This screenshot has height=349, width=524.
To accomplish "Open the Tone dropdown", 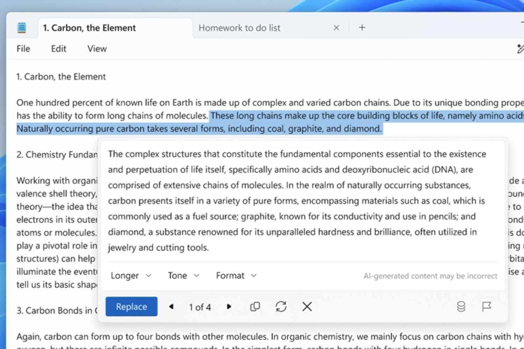I will tap(183, 276).
